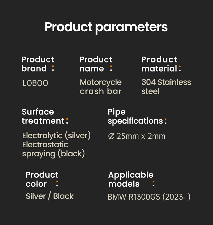The width and height of the screenshot is (213, 225).
Task: Select the "Product brand" label
Action: [x=38, y=64]
